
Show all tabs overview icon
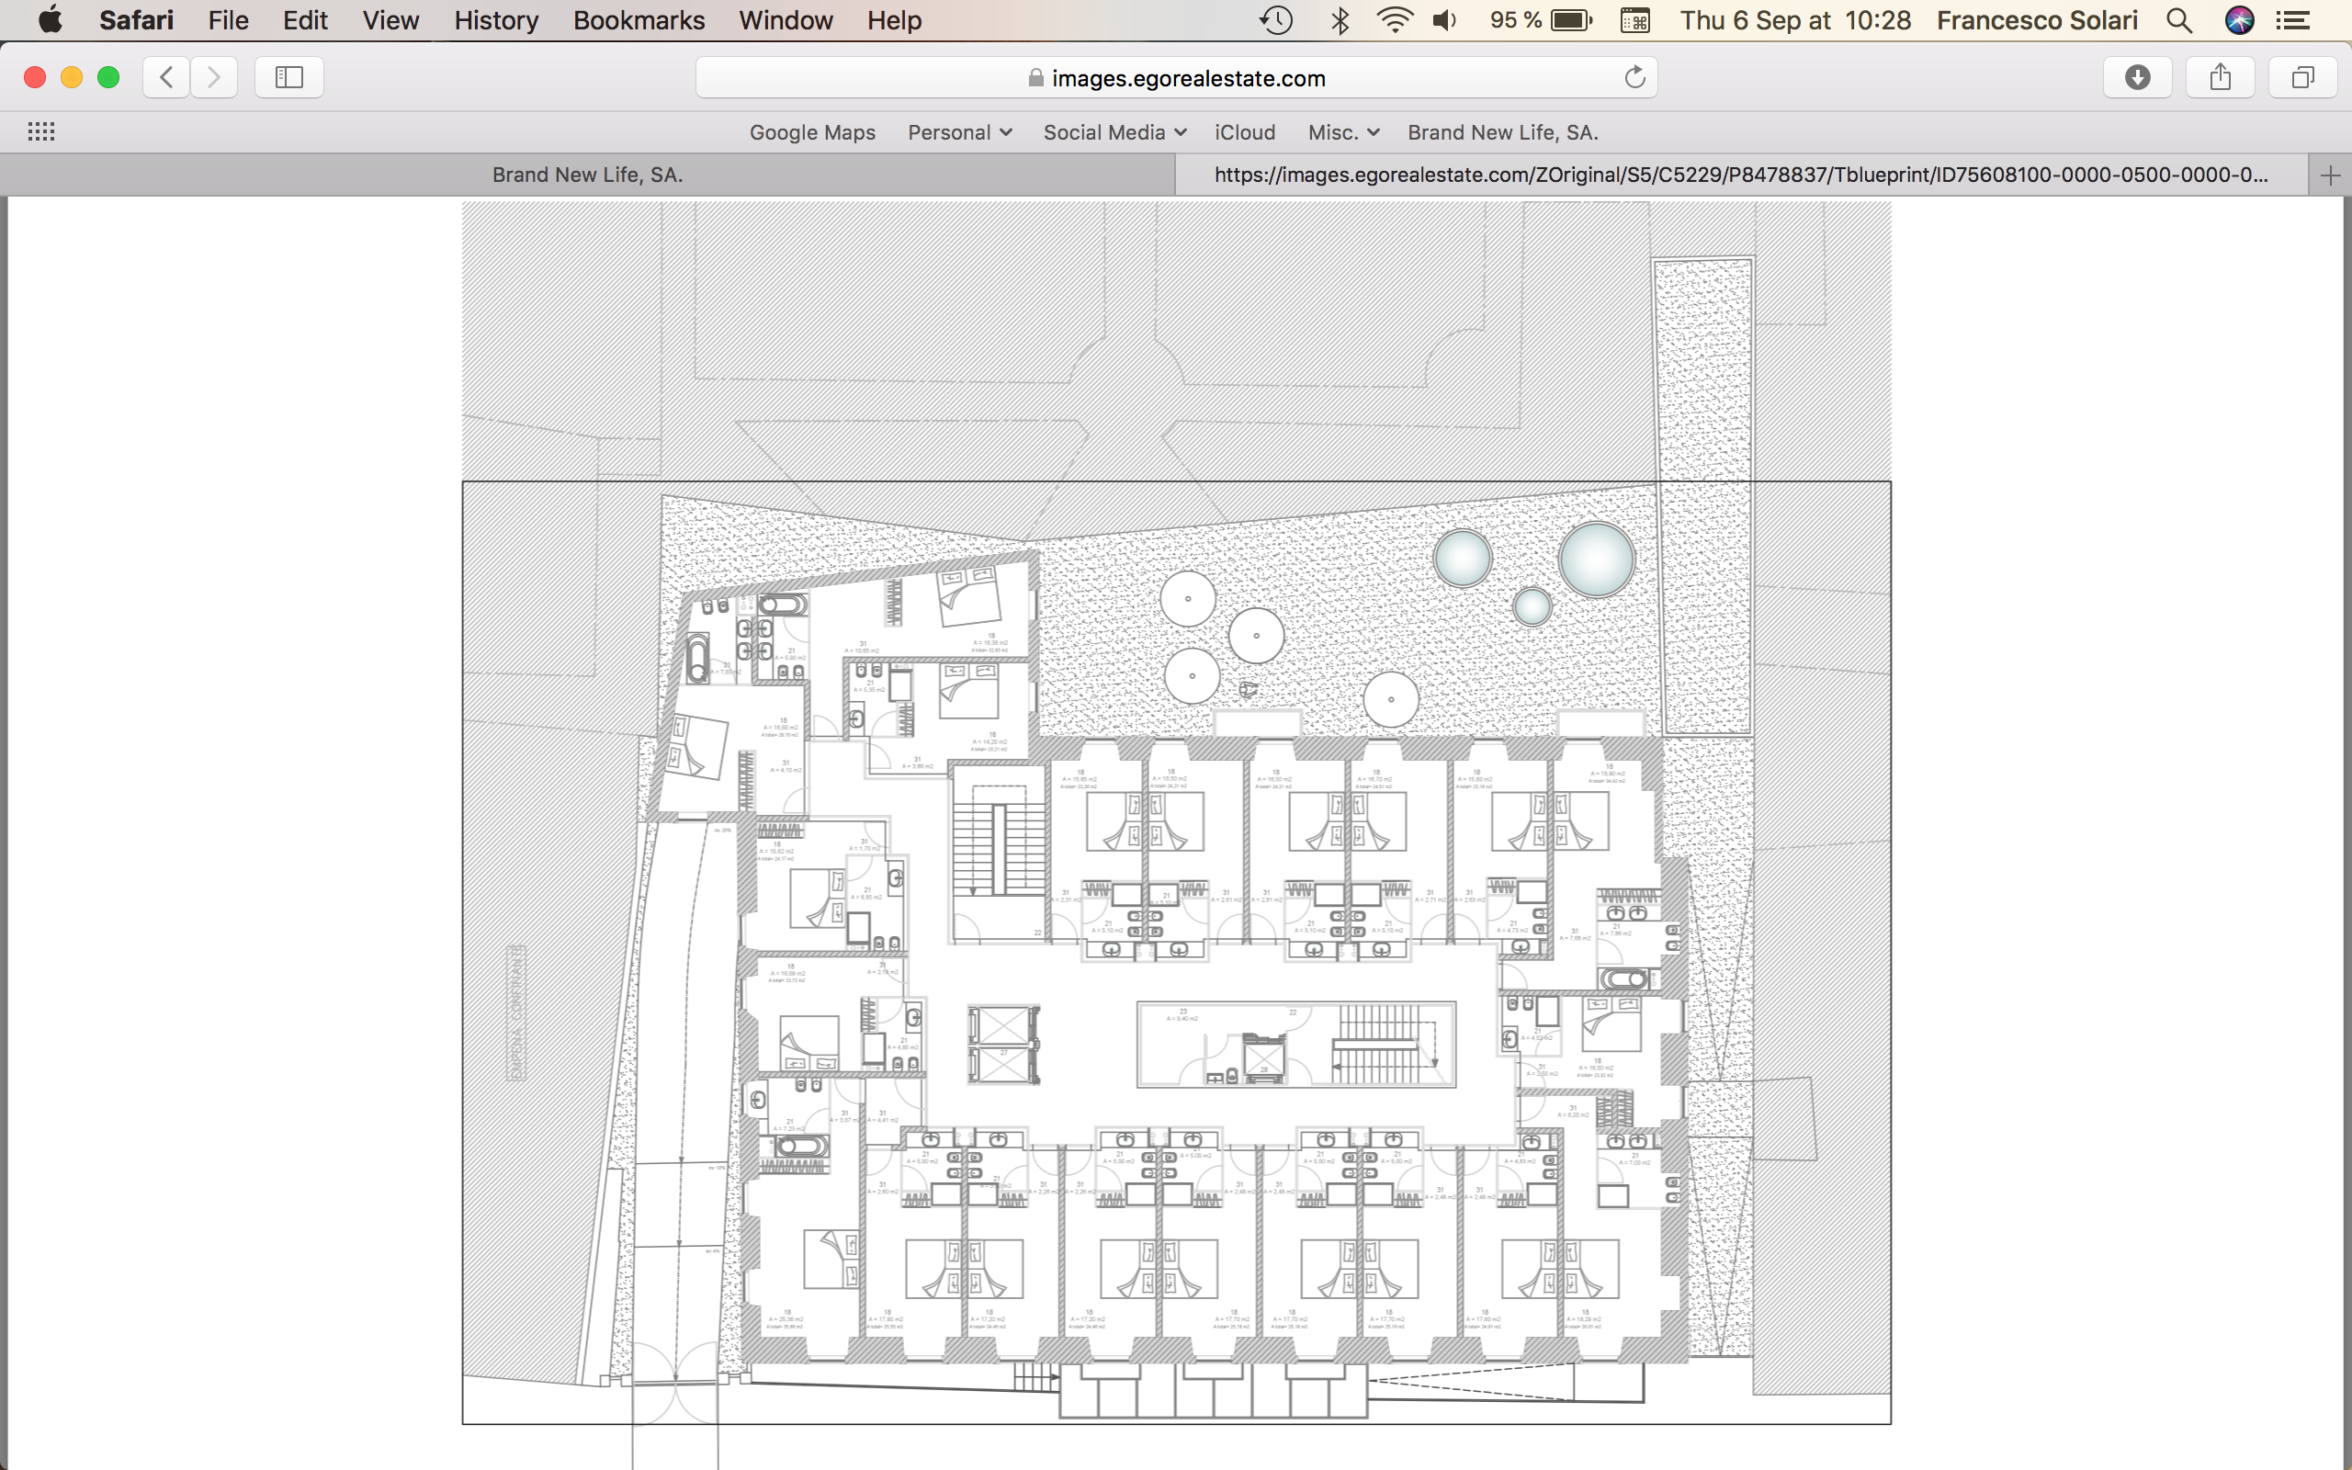tap(2302, 78)
